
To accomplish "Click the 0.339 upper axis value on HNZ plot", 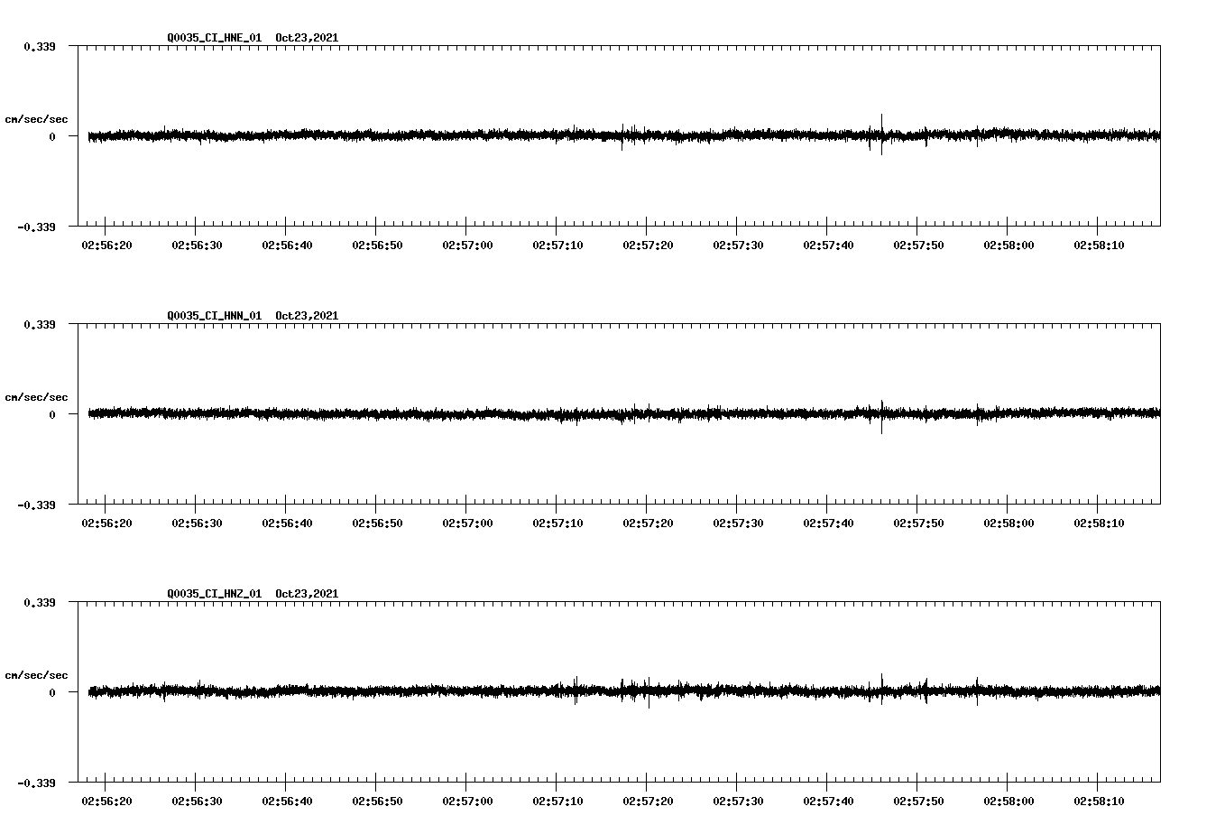I will (x=39, y=602).
